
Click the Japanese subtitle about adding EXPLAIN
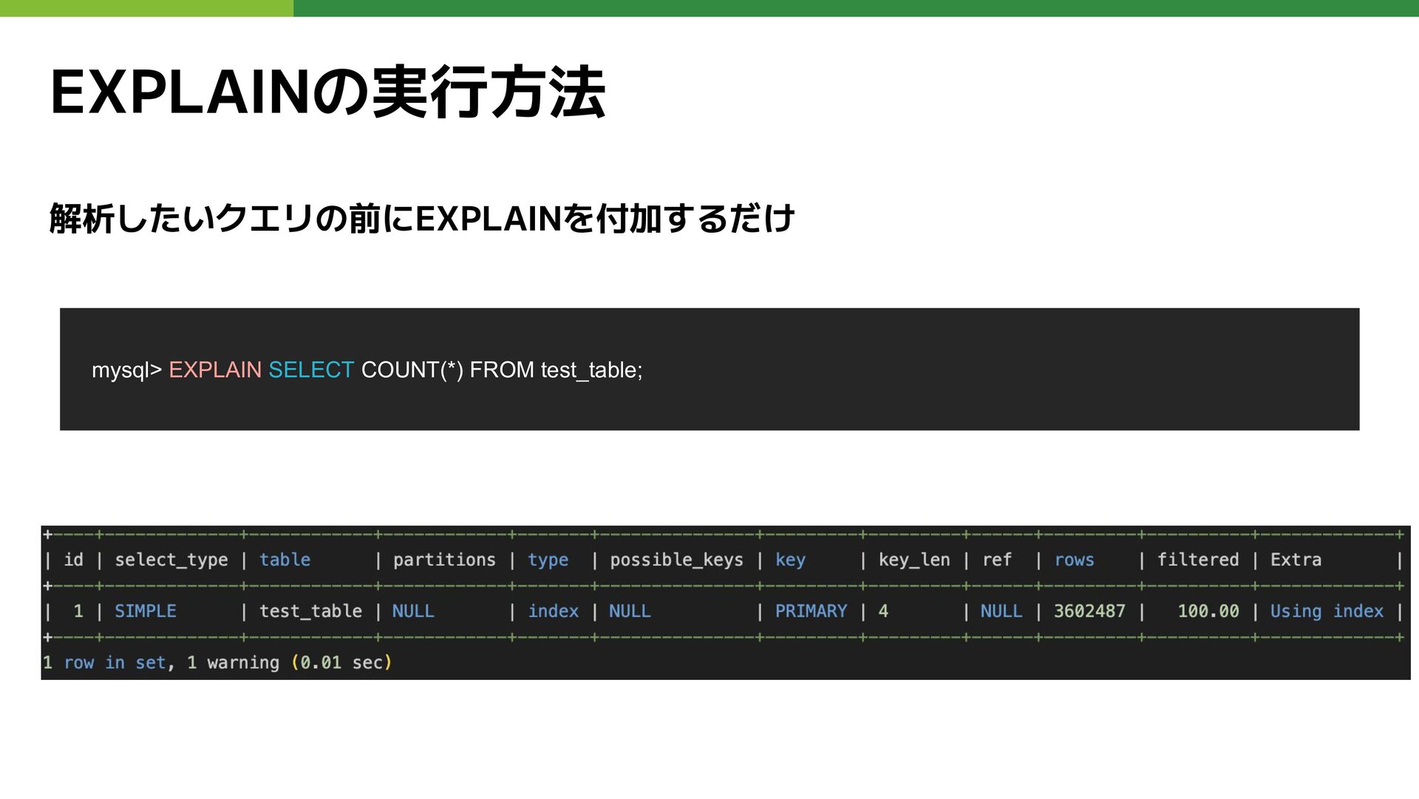[421, 219]
